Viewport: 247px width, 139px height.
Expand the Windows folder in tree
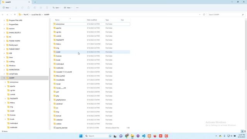[4, 66]
